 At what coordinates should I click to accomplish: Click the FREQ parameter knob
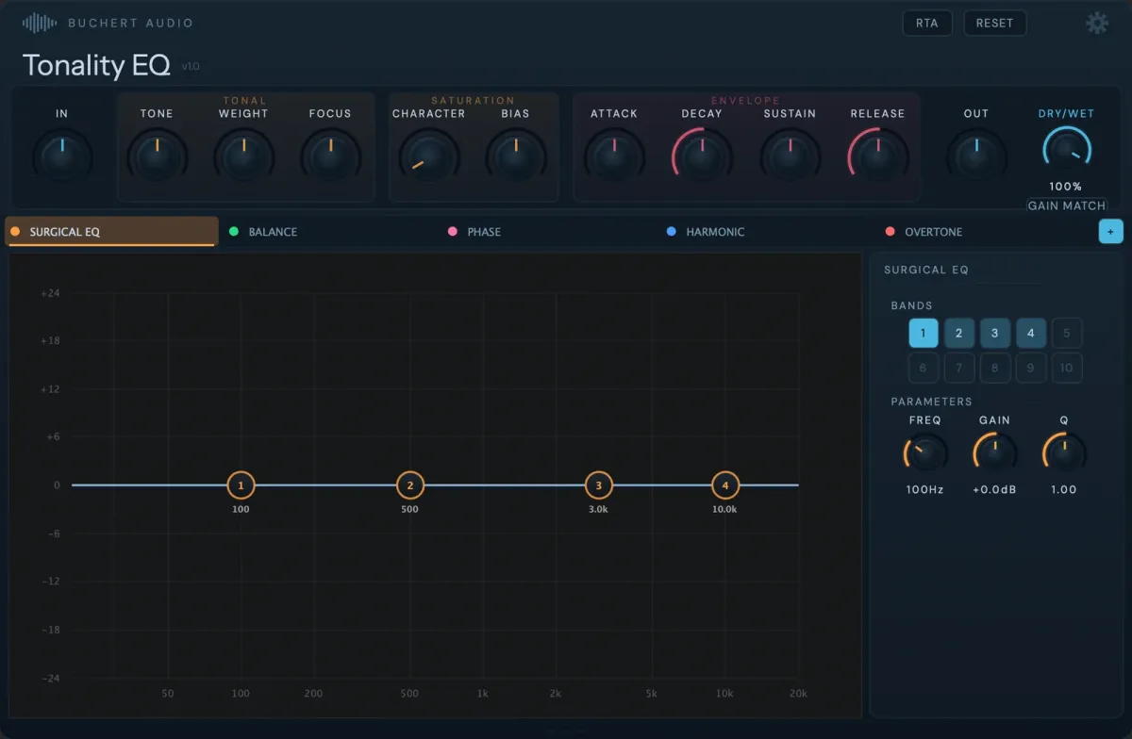(924, 454)
